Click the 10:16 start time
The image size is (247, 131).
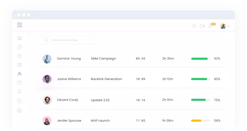140,100
